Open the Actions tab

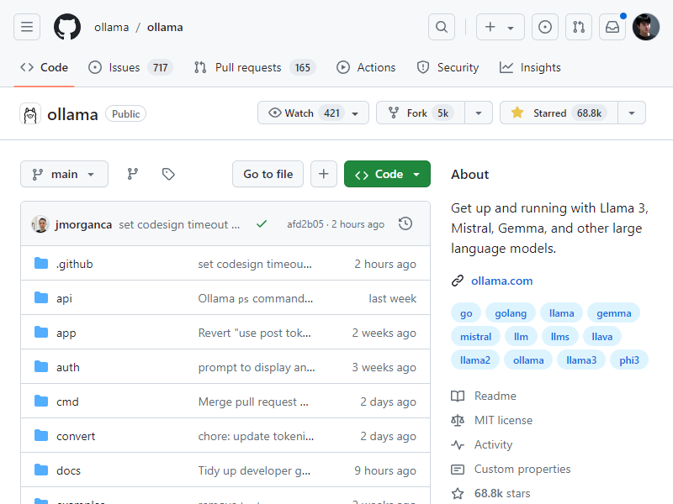click(366, 67)
